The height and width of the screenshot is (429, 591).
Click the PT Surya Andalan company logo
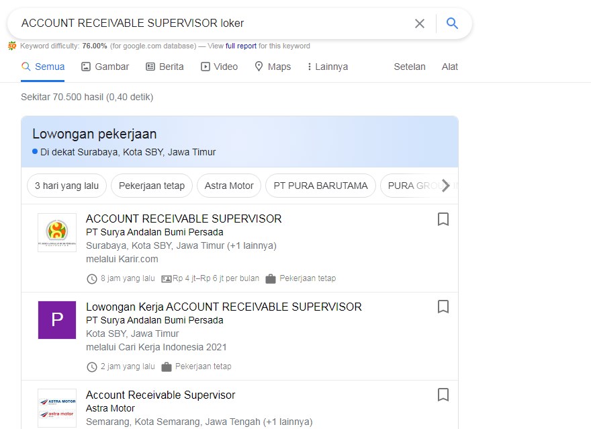[x=57, y=233]
